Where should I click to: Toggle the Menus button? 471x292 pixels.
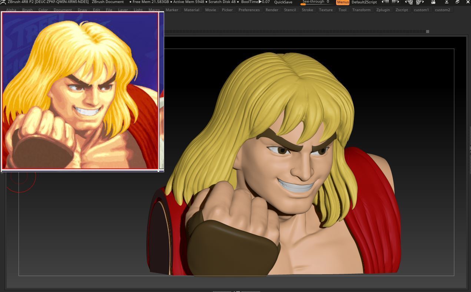343,2
